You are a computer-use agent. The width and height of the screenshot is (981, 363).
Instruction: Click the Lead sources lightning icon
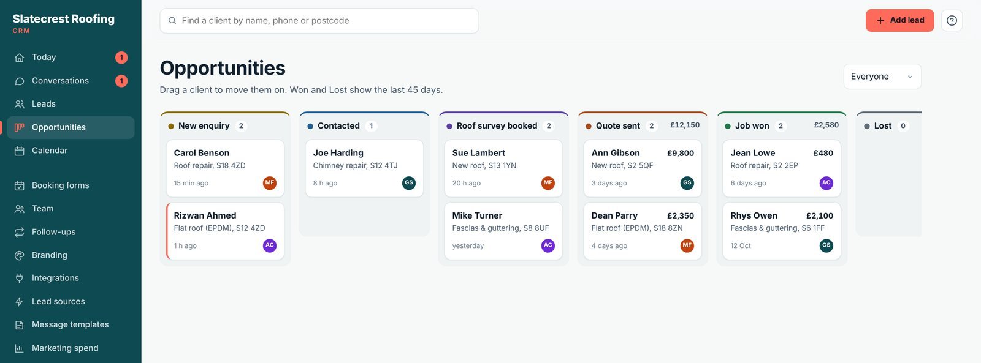point(20,302)
